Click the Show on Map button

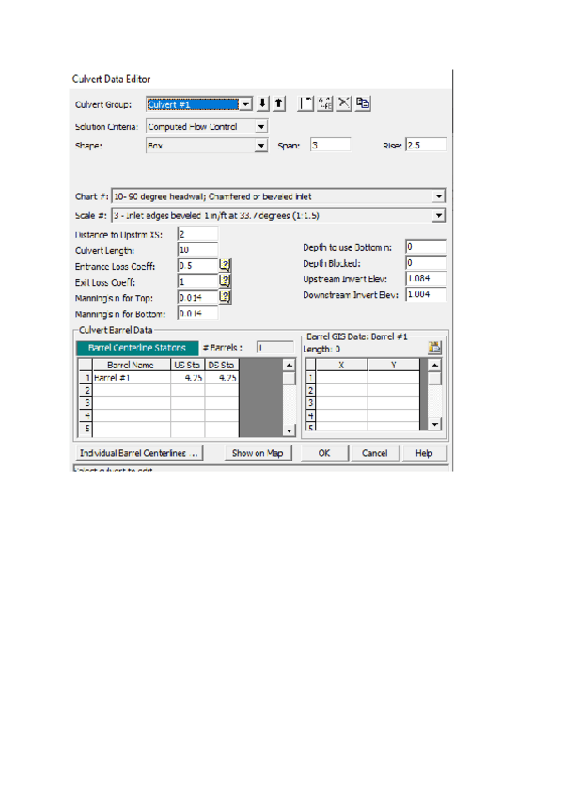pyautogui.click(x=259, y=453)
